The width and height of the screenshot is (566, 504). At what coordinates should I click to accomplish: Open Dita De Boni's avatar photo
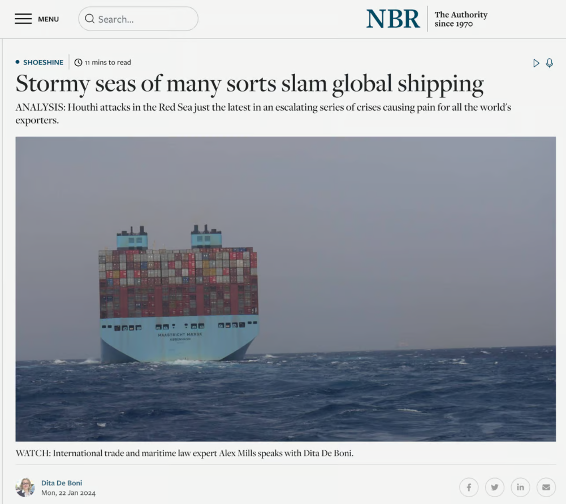(x=25, y=488)
